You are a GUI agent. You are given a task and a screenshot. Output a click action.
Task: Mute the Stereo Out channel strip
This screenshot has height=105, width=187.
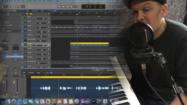(14, 94)
